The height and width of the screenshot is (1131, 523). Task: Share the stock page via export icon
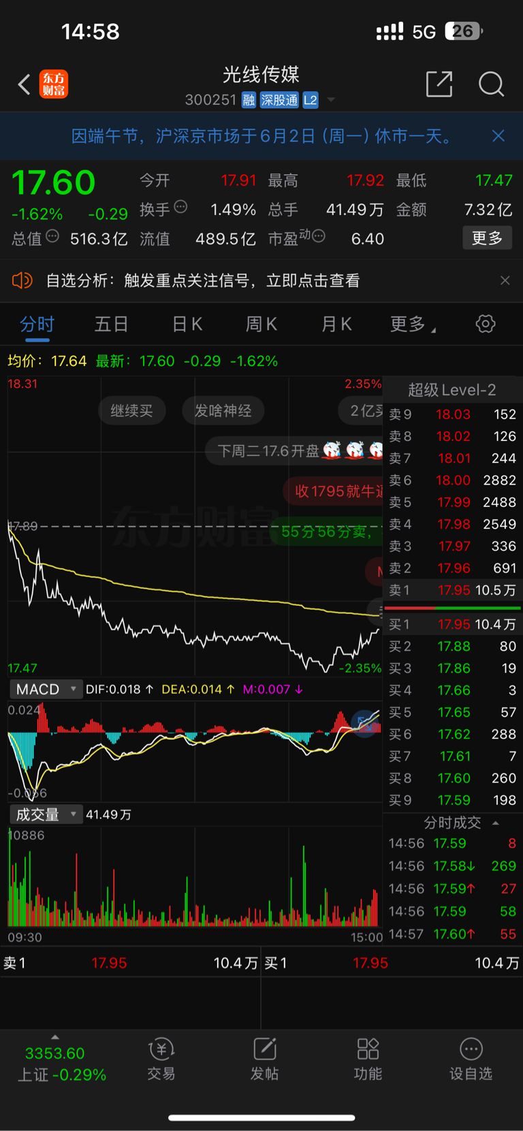439,84
